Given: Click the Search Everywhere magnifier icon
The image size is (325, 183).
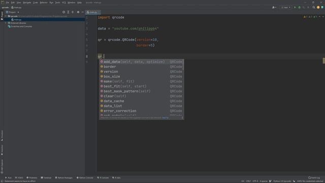Looking at the screenshot, I should pos(314,8).
